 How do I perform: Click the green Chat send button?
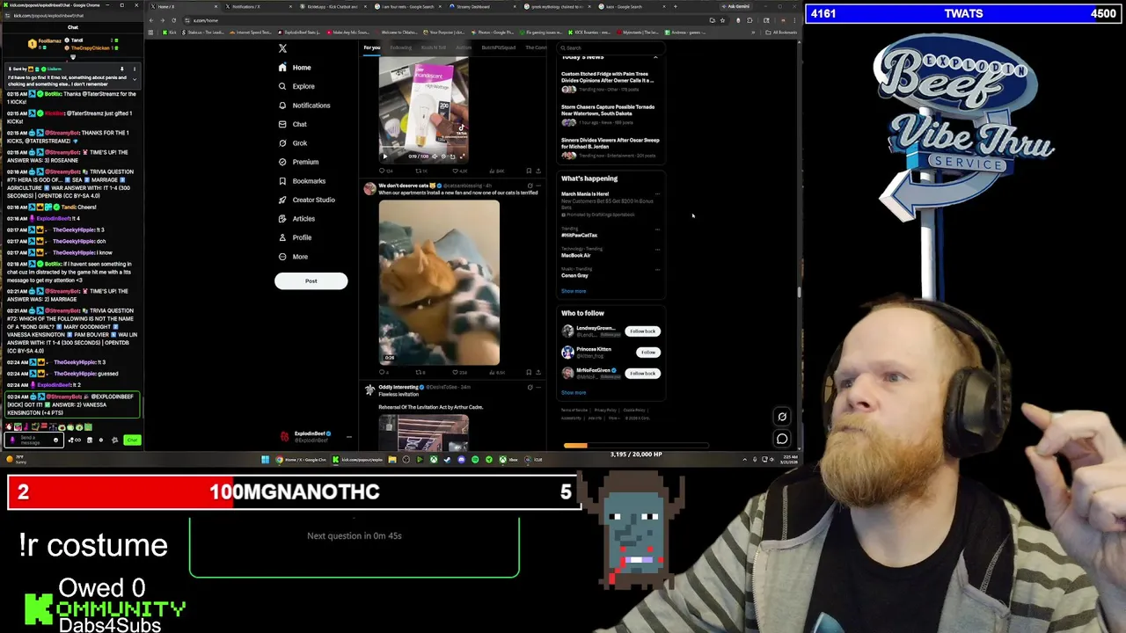[x=132, y=440]
